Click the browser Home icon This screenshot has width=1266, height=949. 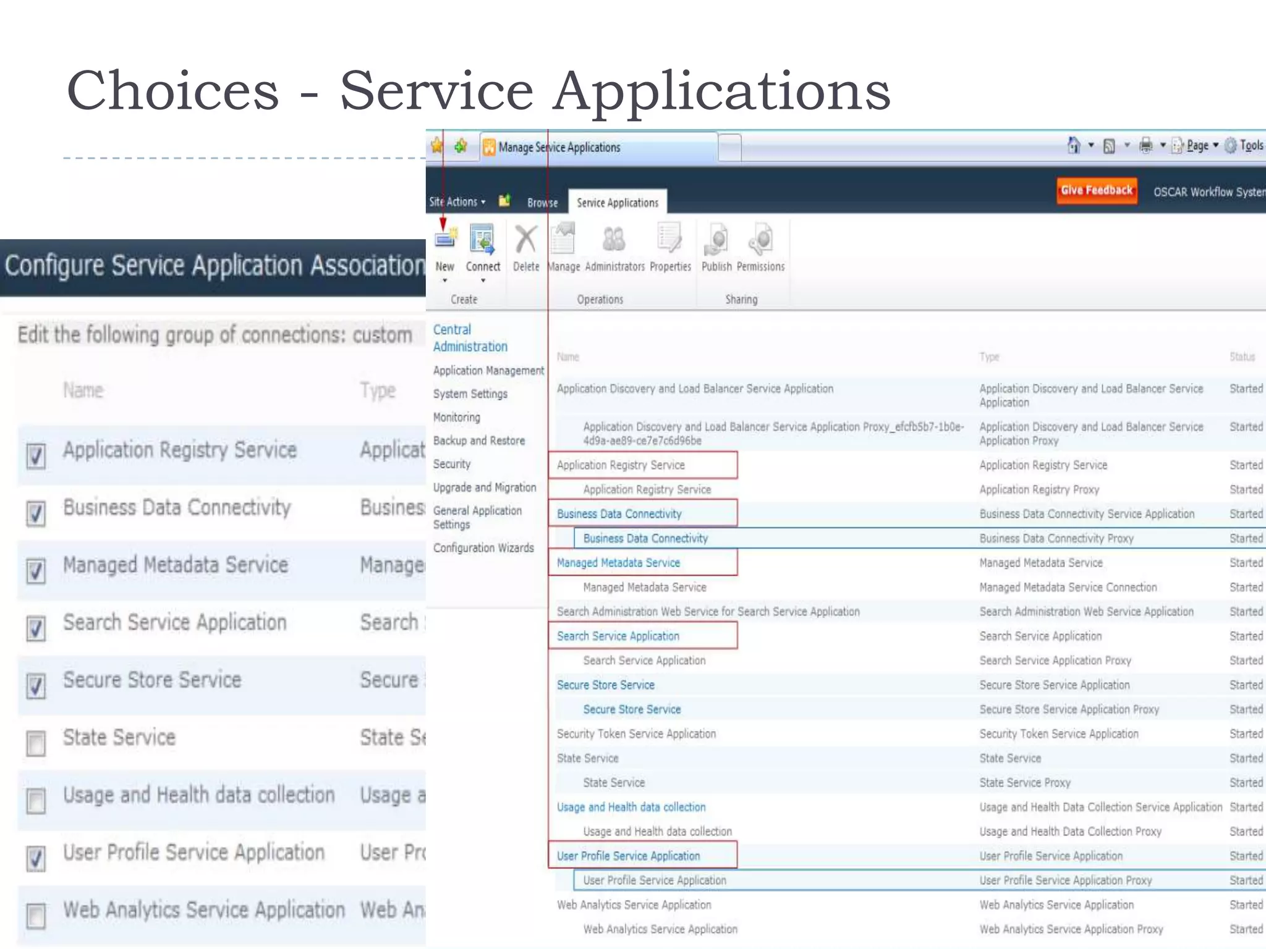point(1074,145)
